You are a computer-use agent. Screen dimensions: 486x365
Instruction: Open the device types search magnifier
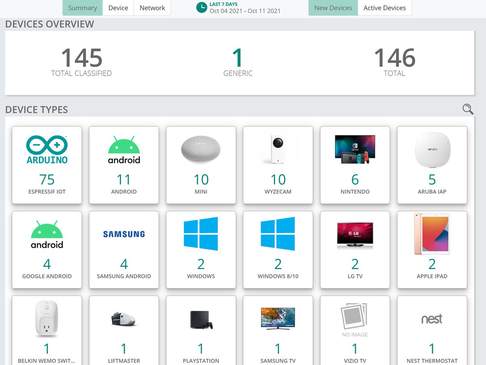point(468,109)
